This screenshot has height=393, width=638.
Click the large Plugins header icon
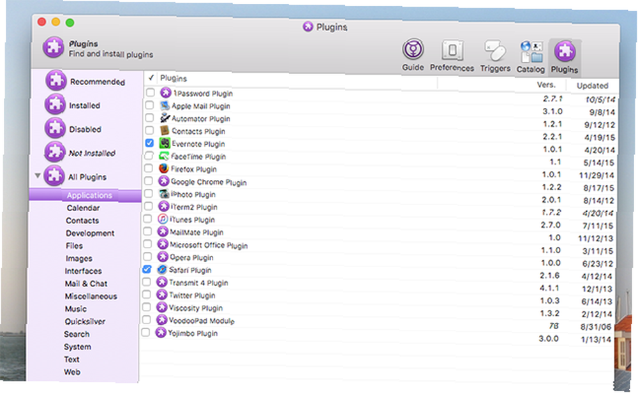click(54, 48)
